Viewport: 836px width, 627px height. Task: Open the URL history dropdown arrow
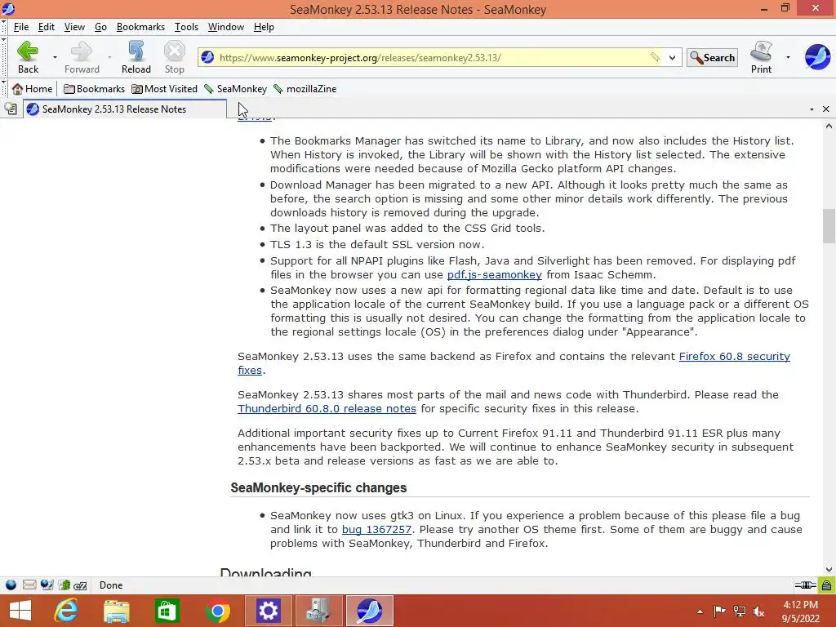point(673,58)
